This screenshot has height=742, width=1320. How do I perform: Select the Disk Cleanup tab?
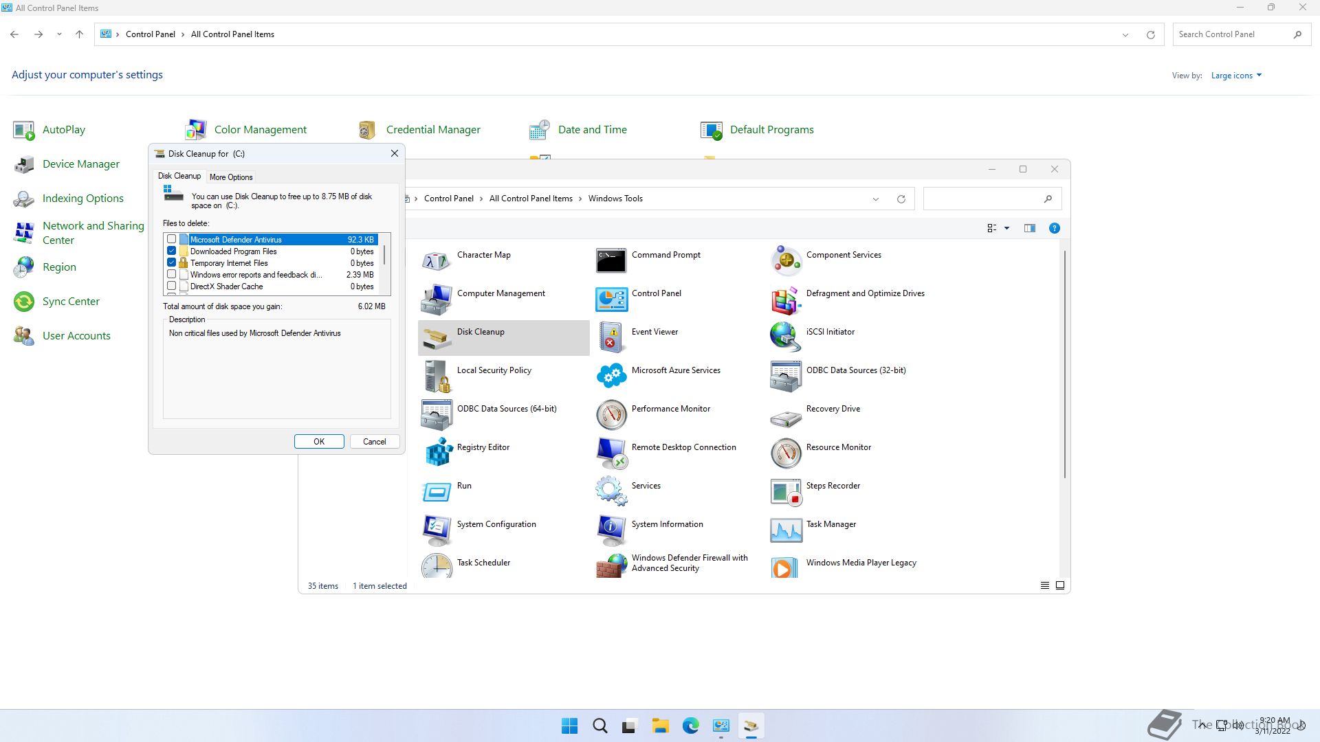coord(179,176)
